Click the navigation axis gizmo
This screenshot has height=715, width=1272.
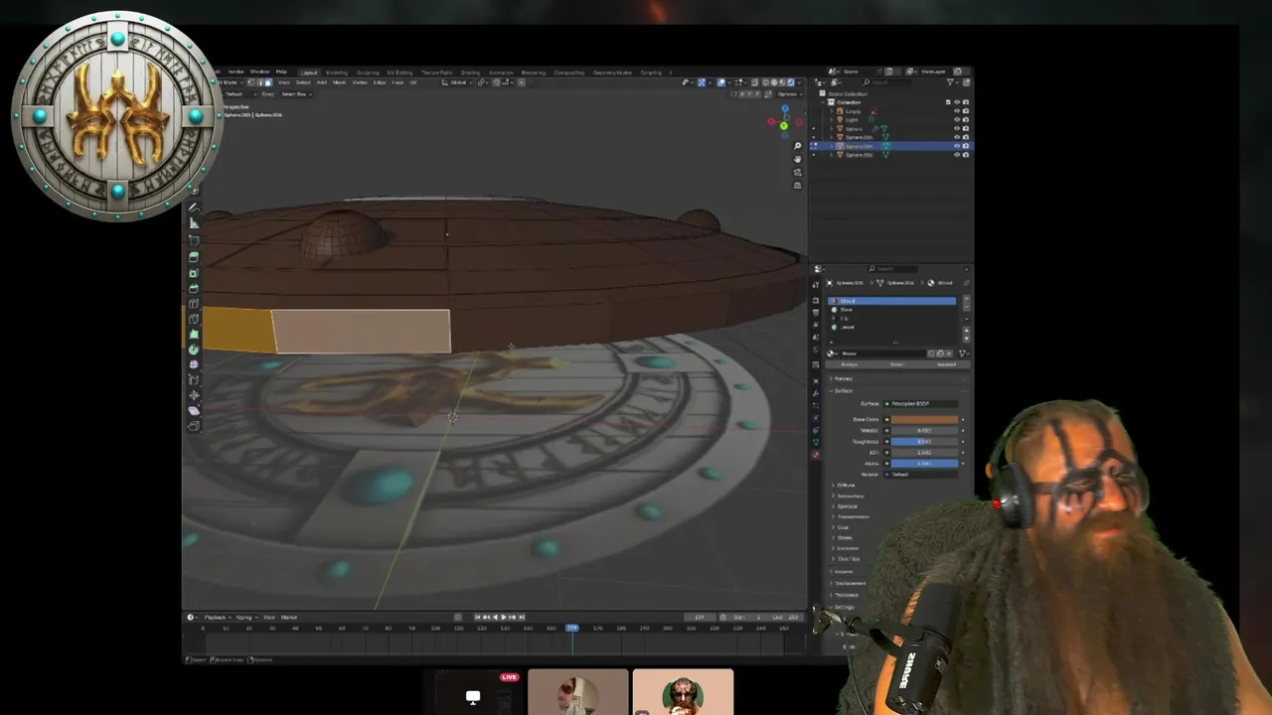(784, 123)
